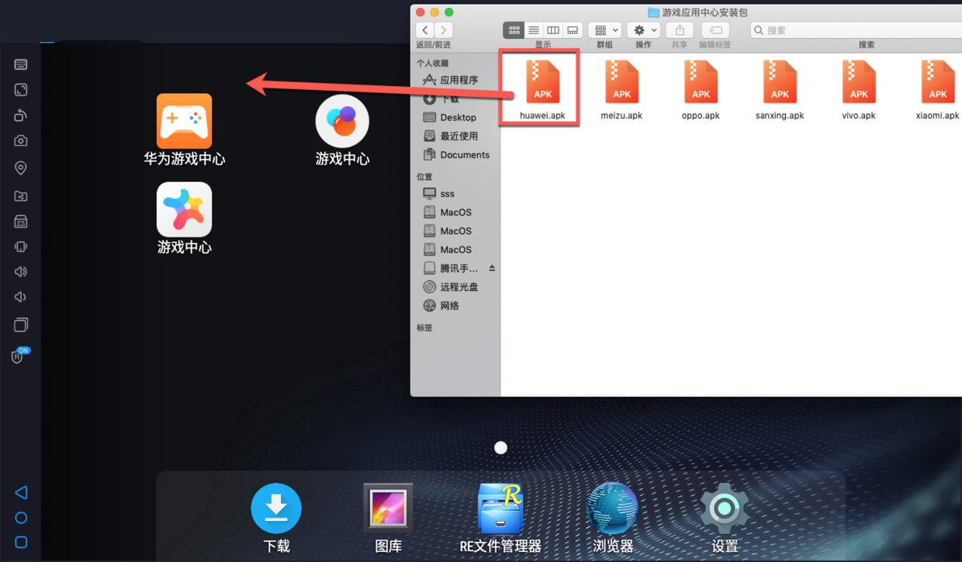Go back in Finder

tap(425, 30)
